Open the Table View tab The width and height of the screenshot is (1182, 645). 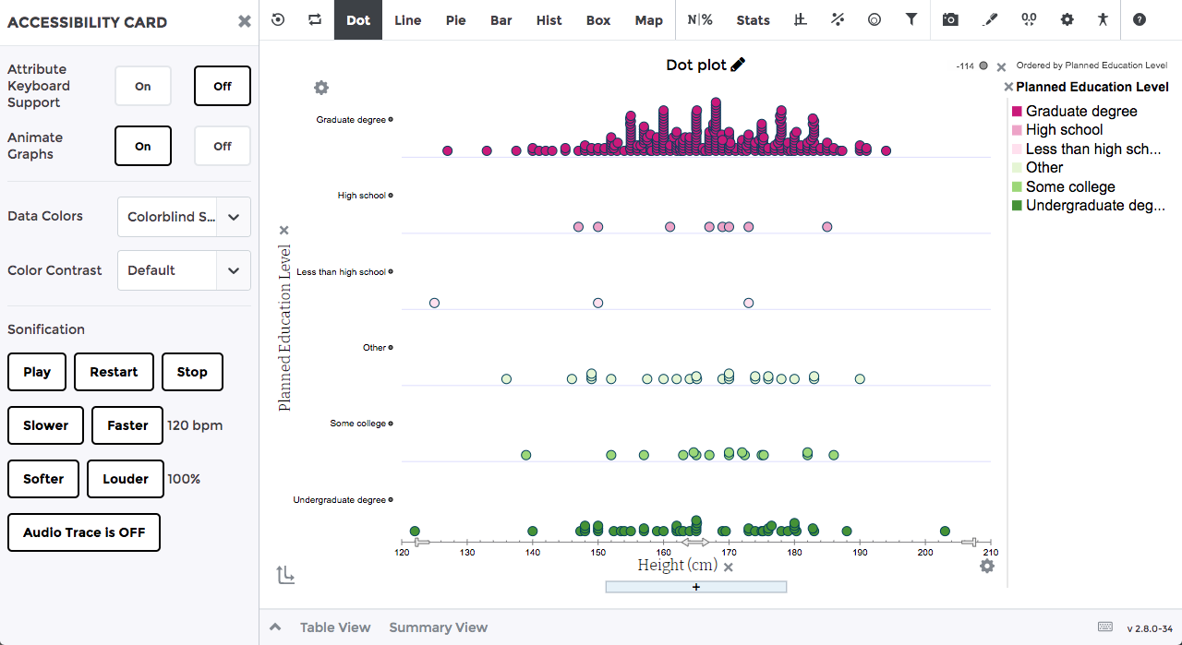click(335, 627)
